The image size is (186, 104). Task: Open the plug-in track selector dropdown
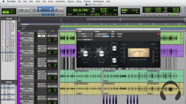[84, 34]
